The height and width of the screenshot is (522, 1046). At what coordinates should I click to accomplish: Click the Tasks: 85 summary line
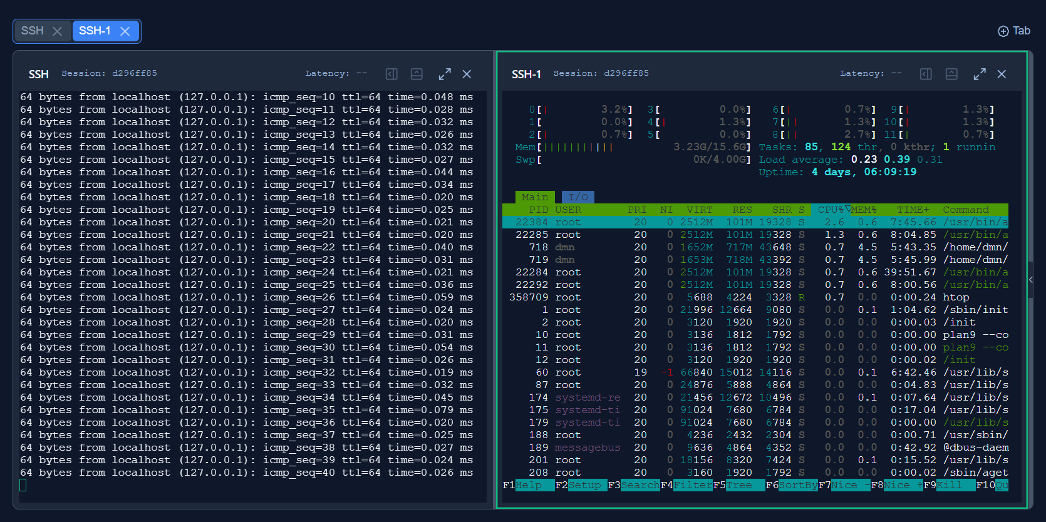coord(877,147)
